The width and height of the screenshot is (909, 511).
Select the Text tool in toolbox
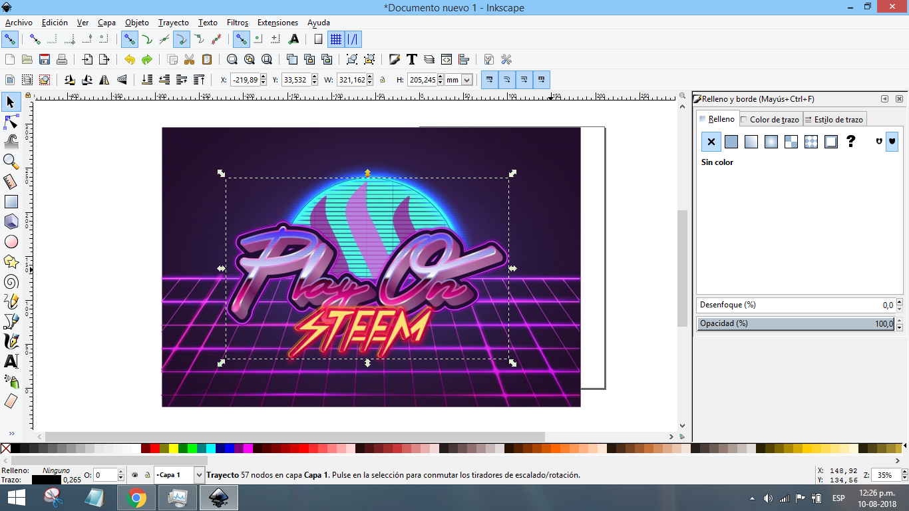point(11,361)
